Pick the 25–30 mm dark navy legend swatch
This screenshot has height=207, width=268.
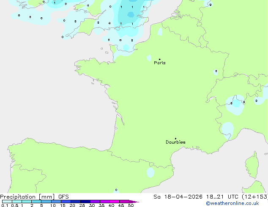click(85, 202)
